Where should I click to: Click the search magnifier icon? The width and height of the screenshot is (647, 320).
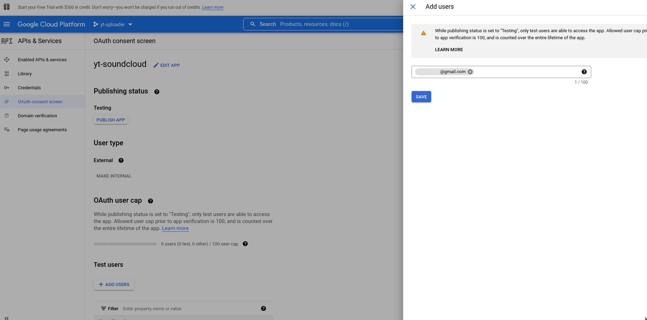pyautogui.click(x=253, y=24)
